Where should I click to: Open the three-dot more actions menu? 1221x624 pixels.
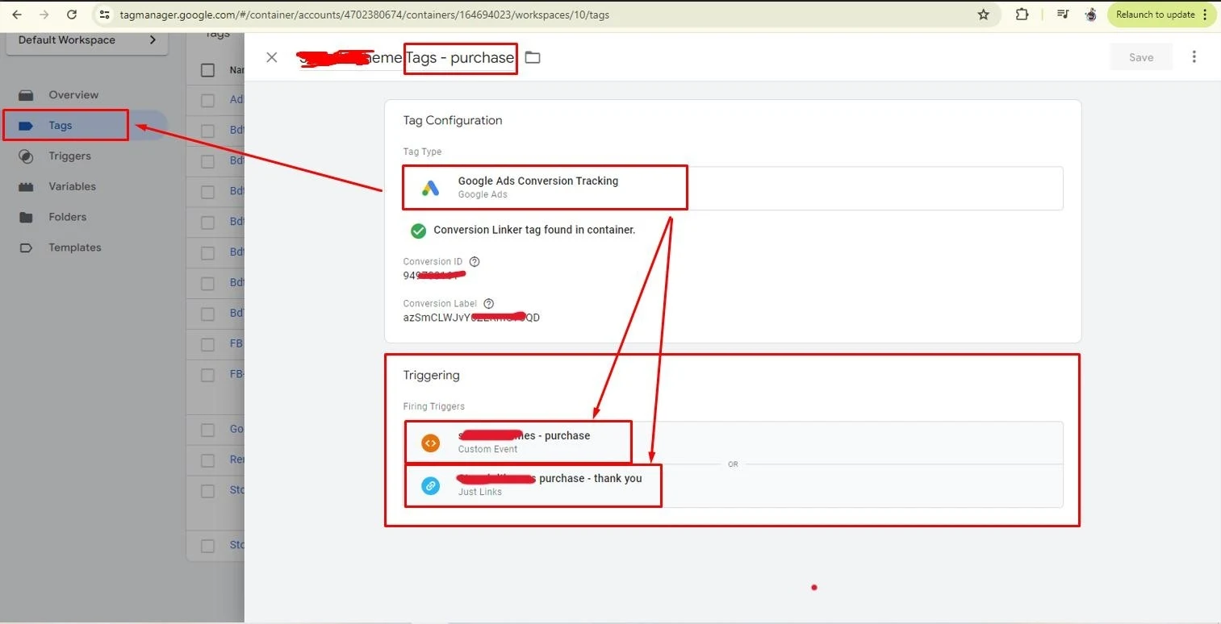tap(1194, 56)
